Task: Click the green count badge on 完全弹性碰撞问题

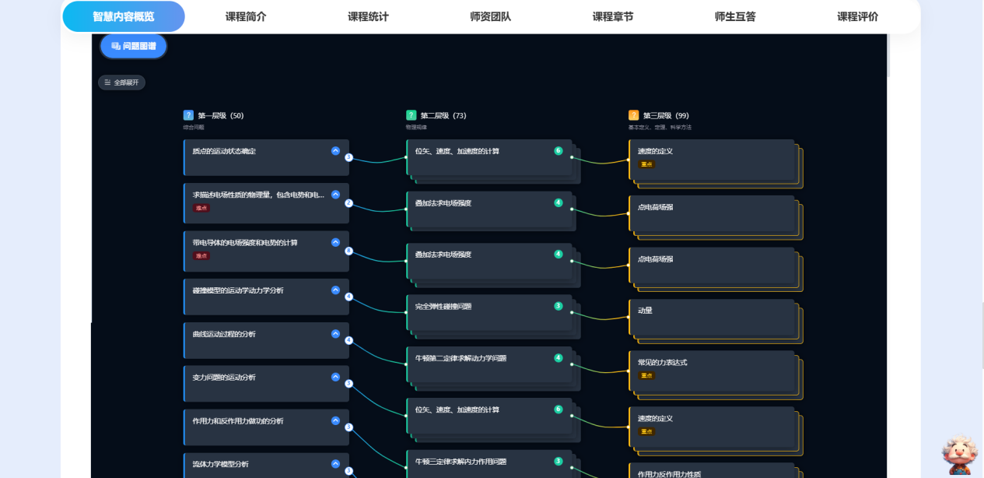Action: (x=558, y=306)
